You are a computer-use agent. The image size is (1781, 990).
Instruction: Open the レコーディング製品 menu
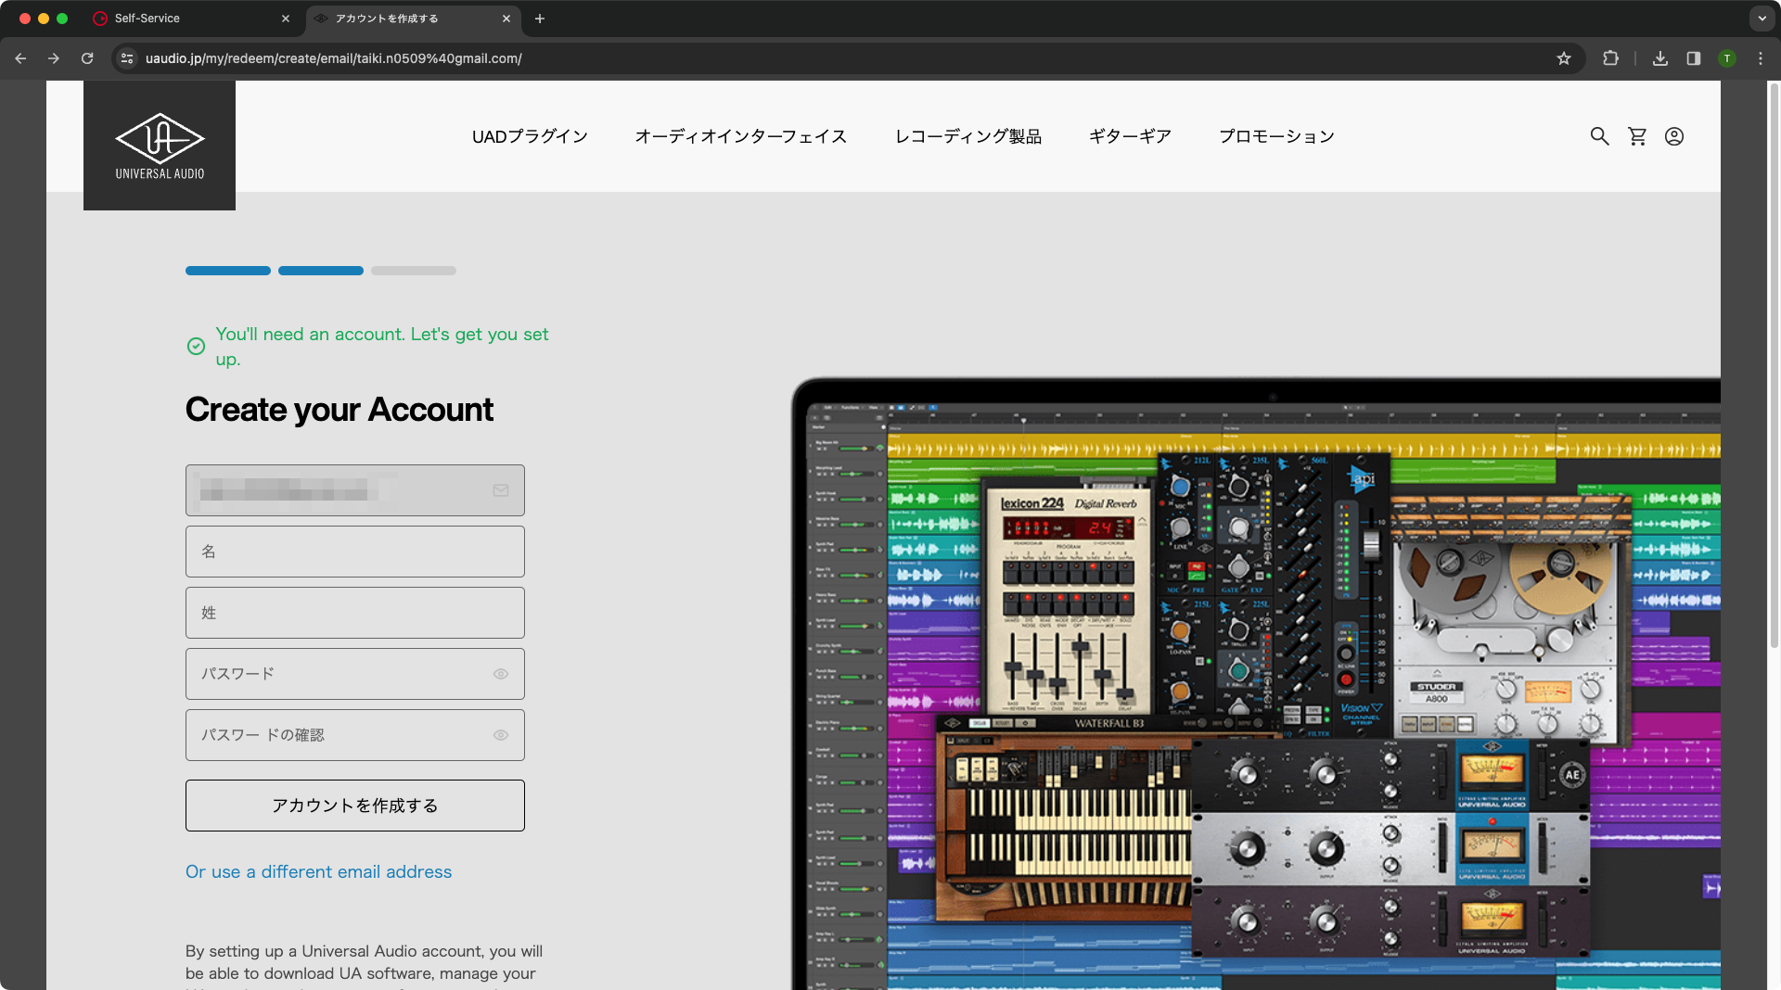[967, 136]
